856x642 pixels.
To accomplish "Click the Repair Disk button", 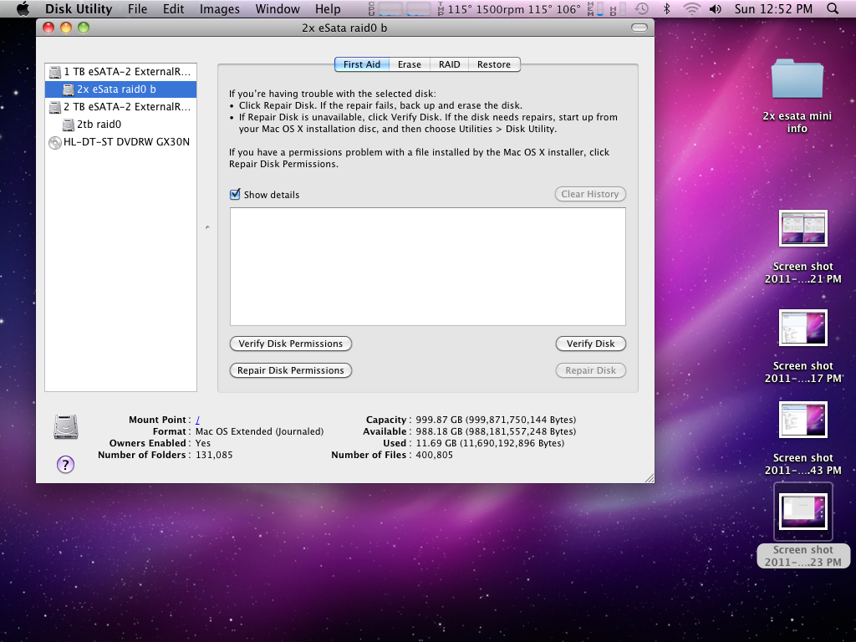I will coord(591,370).
